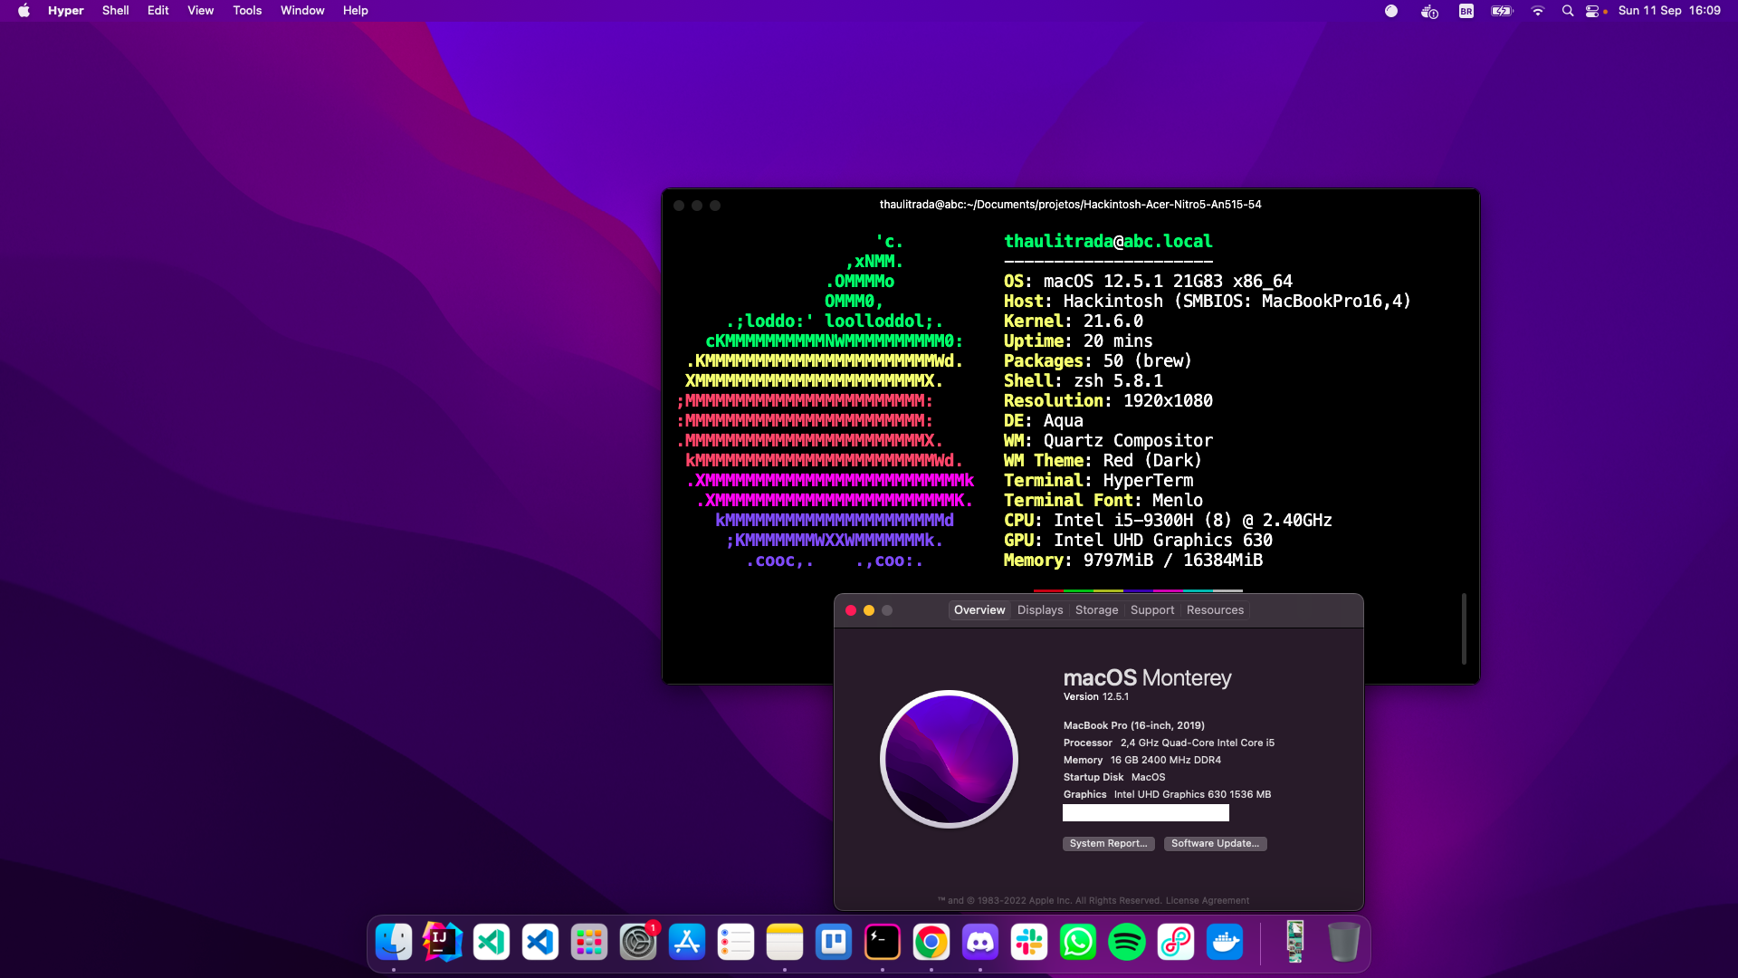Click the Docker whale menu bar icon
Viewport: 1738px width, 978px height.
point(1429,11)
